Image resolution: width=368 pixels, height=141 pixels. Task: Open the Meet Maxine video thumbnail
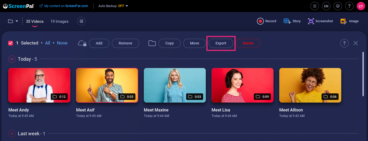click(175, 85)
